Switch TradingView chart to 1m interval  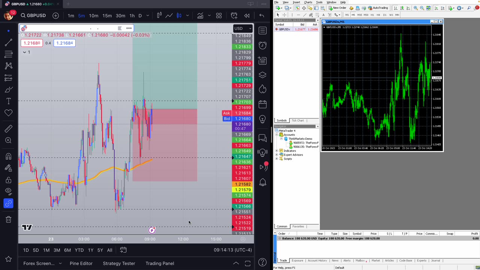tap(71, 15)
